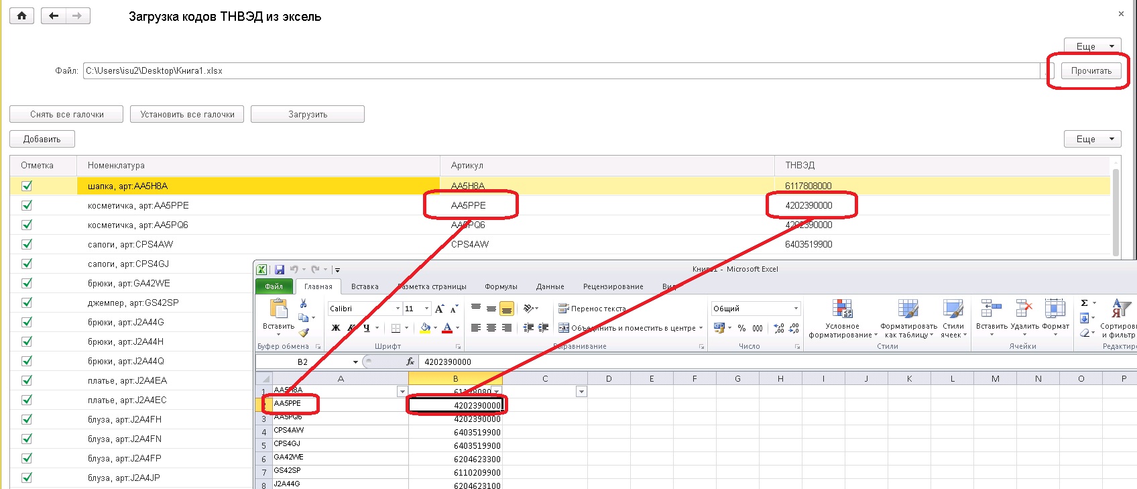Go forward with the right arrow button
This screenshot has height=489, width=1137.
(78, 15)
